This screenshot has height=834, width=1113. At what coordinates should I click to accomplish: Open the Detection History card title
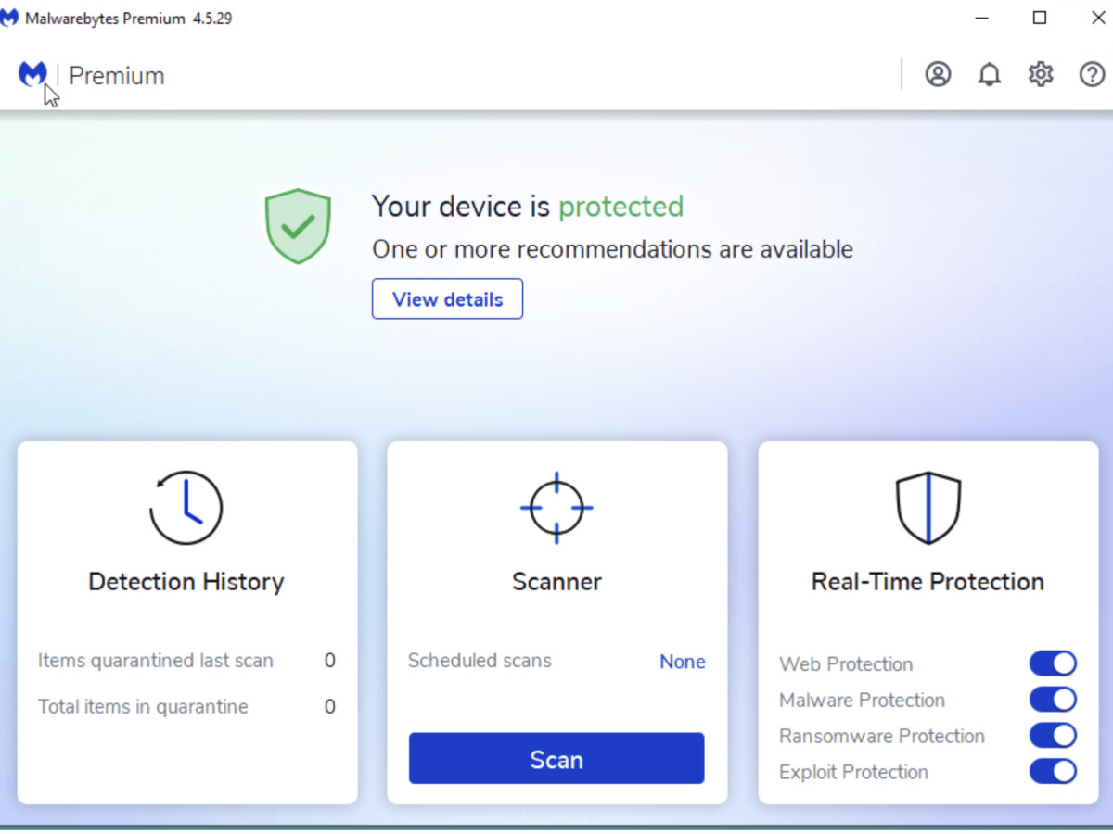pos(186,582)
